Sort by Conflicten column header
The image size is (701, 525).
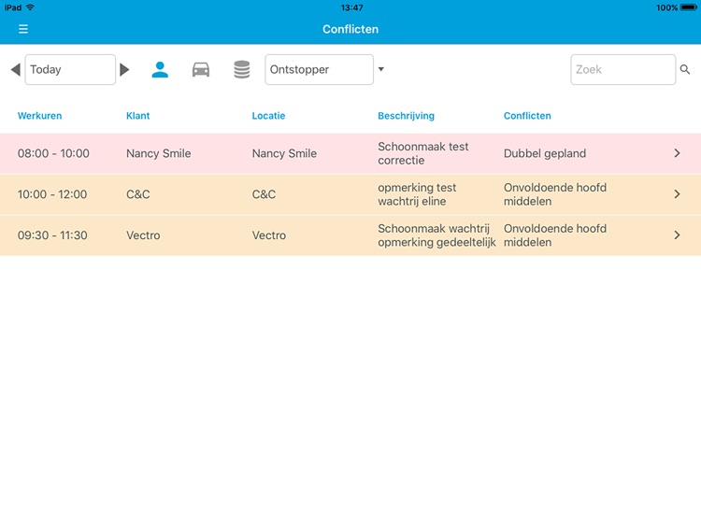coord(527,116)
